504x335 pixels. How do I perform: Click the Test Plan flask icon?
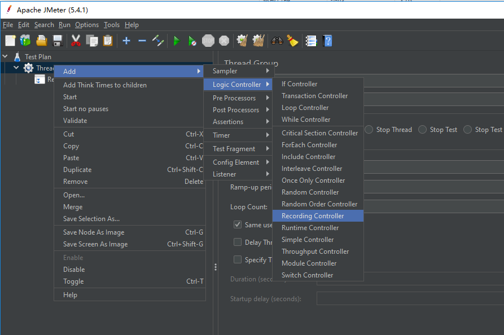pos(17,57)
